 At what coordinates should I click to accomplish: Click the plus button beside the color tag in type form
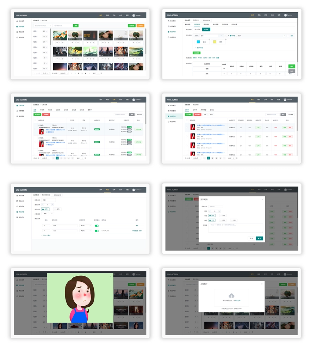pyautogui.click(x=52, y=214)
